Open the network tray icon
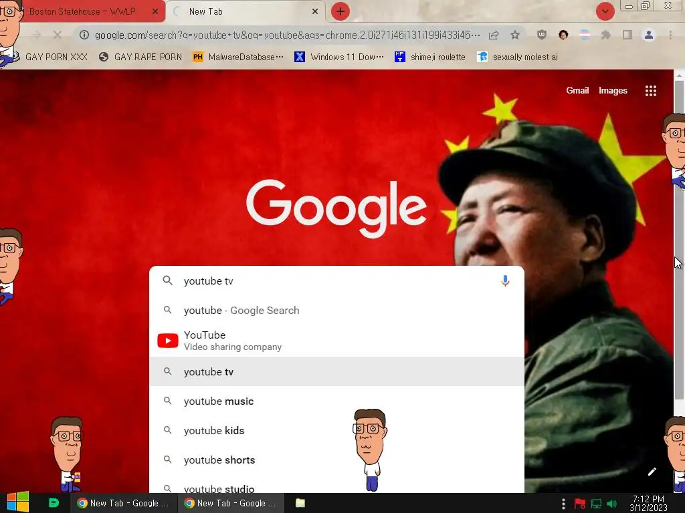The width and height of the screenshot is (685, 513). pyautogui.click(x=596, y=504)
